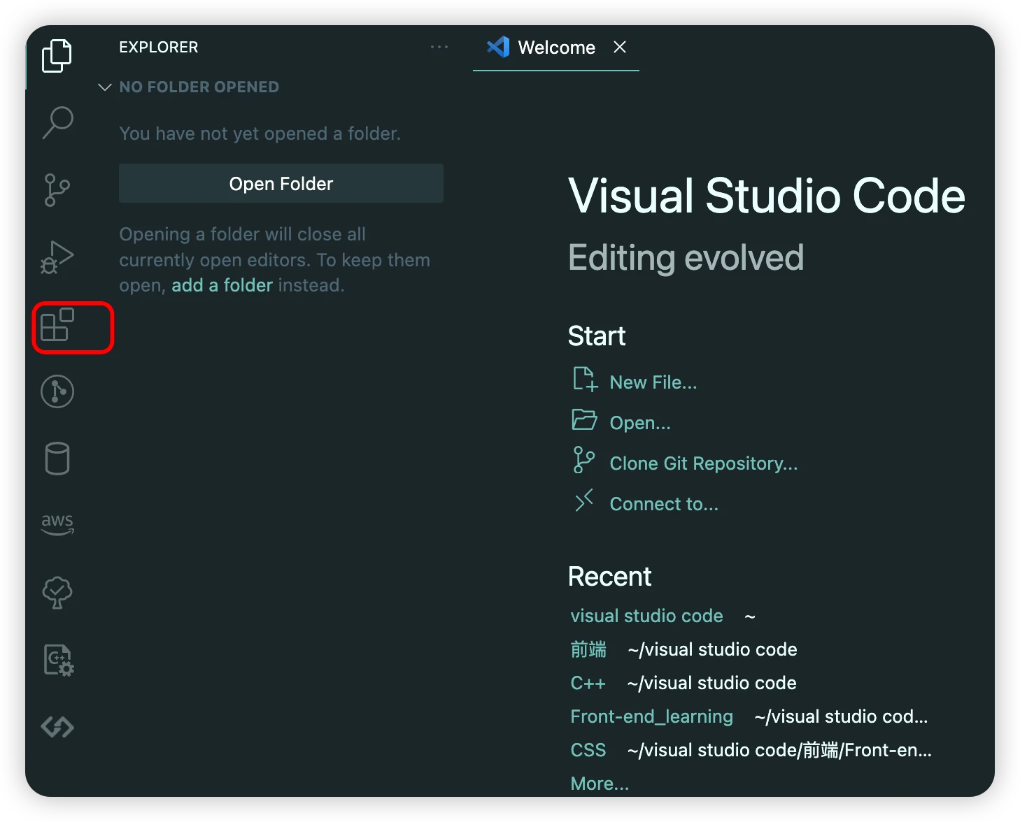Screen dimensions: 1020x822
Task: Open recent 'visual studio code' folder
Action: [646, 616]
